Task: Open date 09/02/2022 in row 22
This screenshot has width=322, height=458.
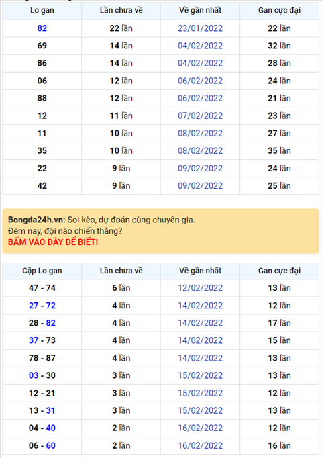Action: [x=201, y=169]
